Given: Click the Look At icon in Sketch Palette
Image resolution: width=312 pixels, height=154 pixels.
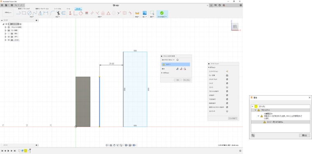Looking at the screenshot, I should tap(227, 76).
